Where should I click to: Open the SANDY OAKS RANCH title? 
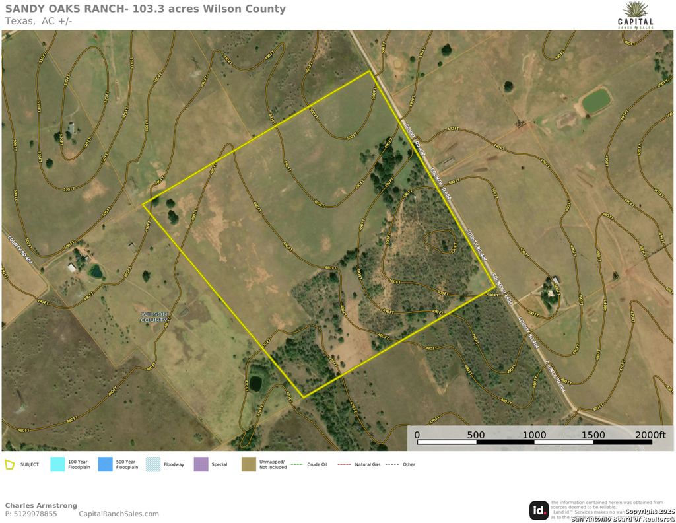point(145,8)
